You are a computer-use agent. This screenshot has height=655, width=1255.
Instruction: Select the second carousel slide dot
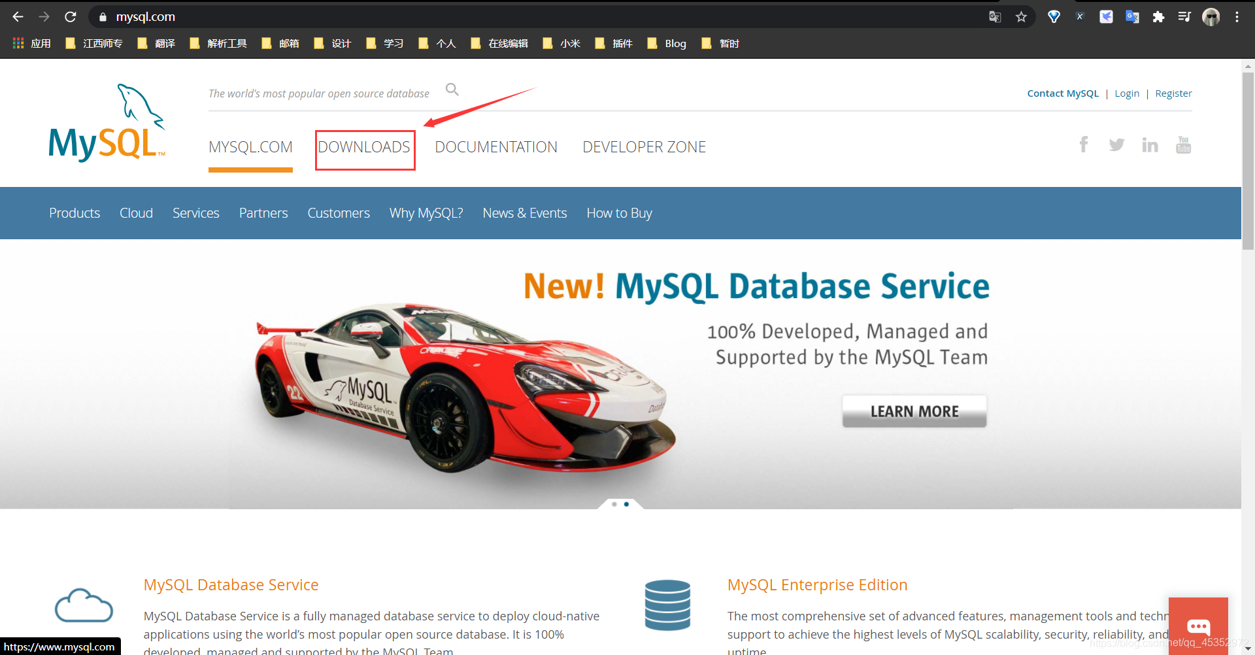[x=626, y=504]
